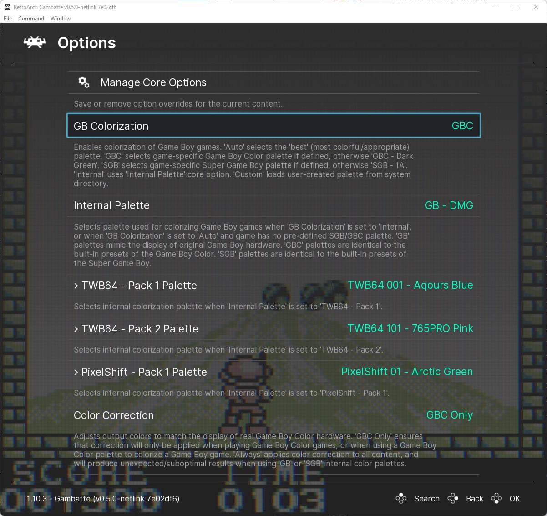Click the TWB64 101 - 765PRO Pink value

tap(410, 328)
